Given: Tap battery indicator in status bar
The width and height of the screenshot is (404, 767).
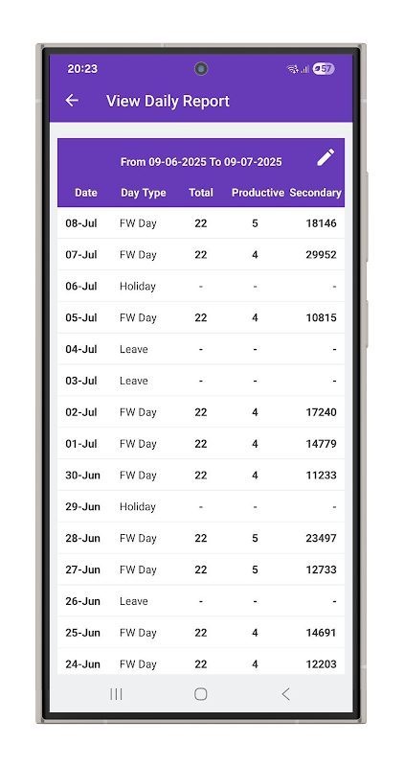Looking at the screenshot, I should click(324, 69).
